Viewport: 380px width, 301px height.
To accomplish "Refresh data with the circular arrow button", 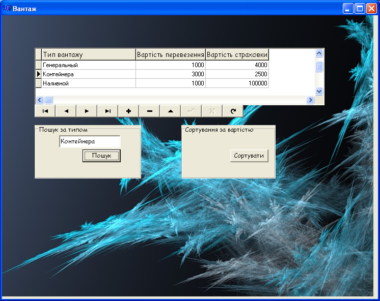I will (x=233, y=111).
